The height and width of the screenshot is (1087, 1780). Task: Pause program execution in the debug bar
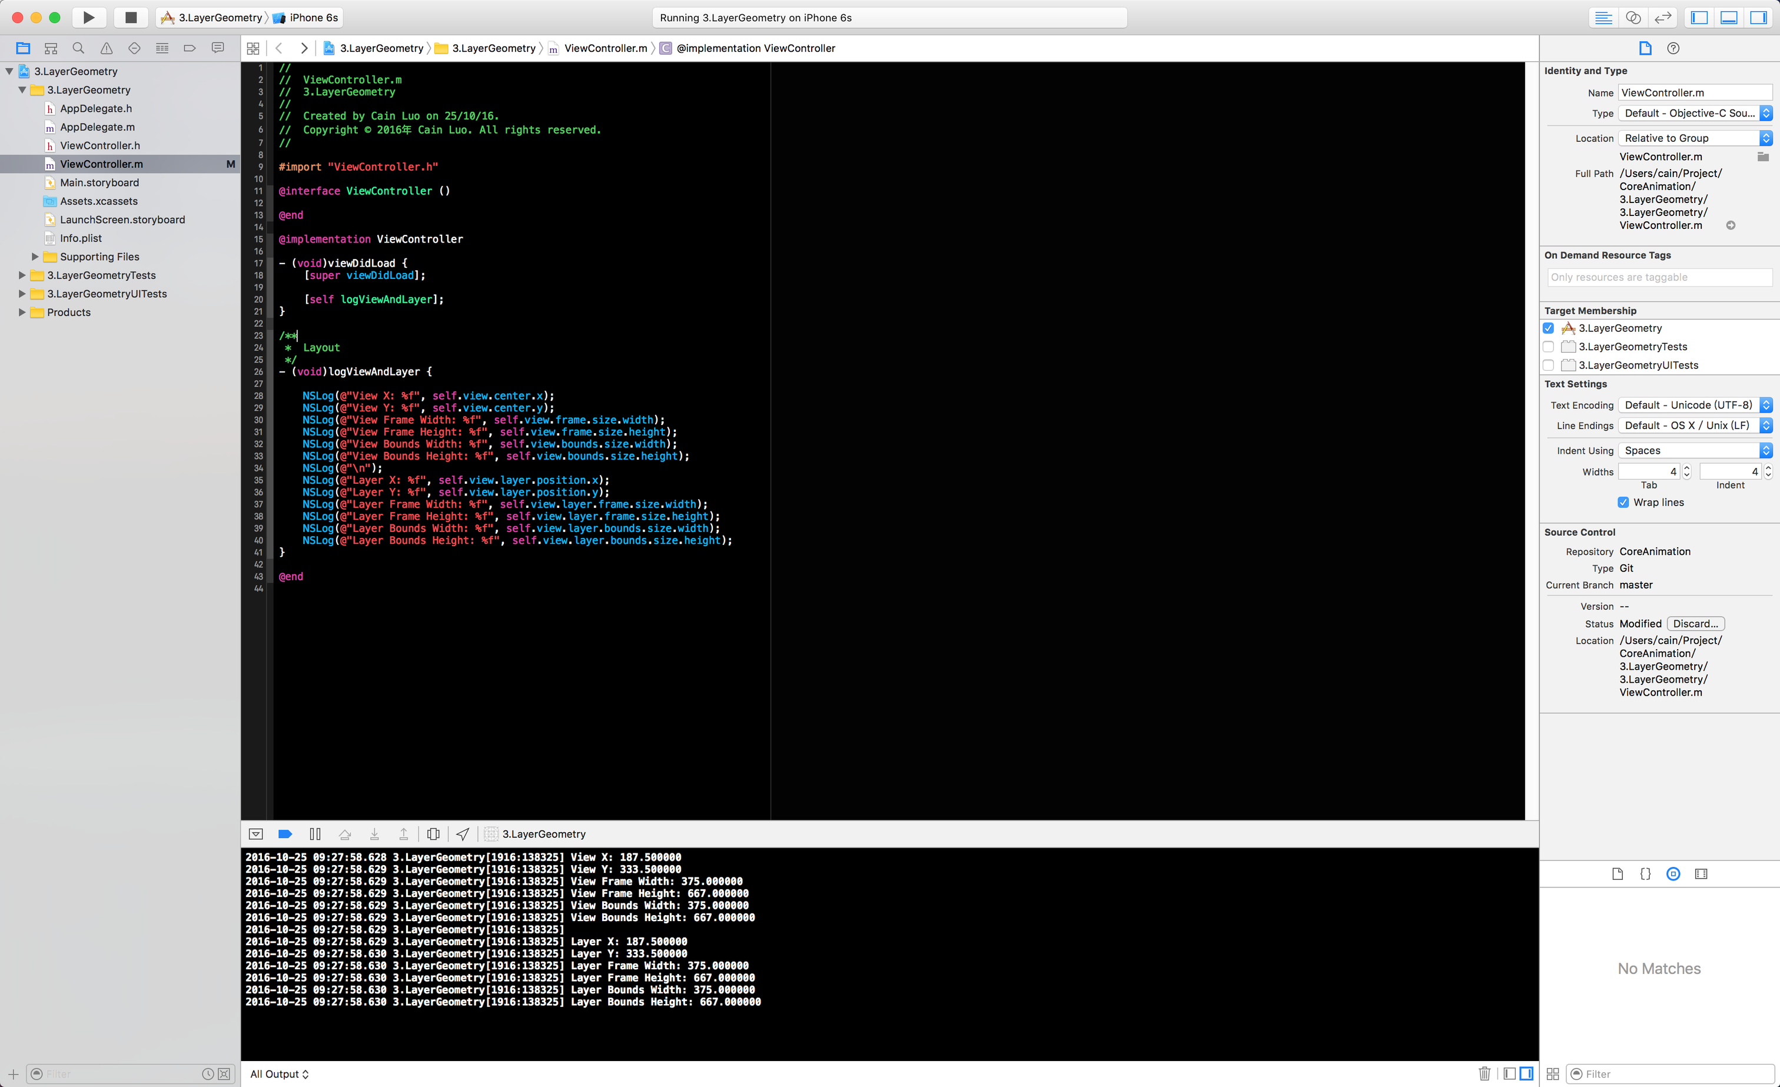(x=315, y=834)
